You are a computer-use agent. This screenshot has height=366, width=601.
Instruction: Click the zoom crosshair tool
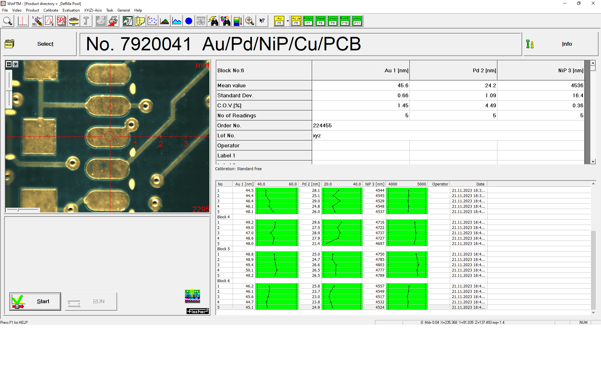249,21
